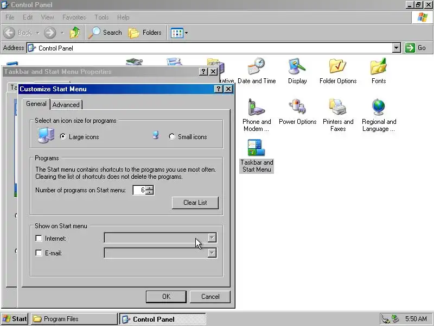Click the Up folder toolbar icon
This screenshot has width=434, height=326.
[74, 33]
